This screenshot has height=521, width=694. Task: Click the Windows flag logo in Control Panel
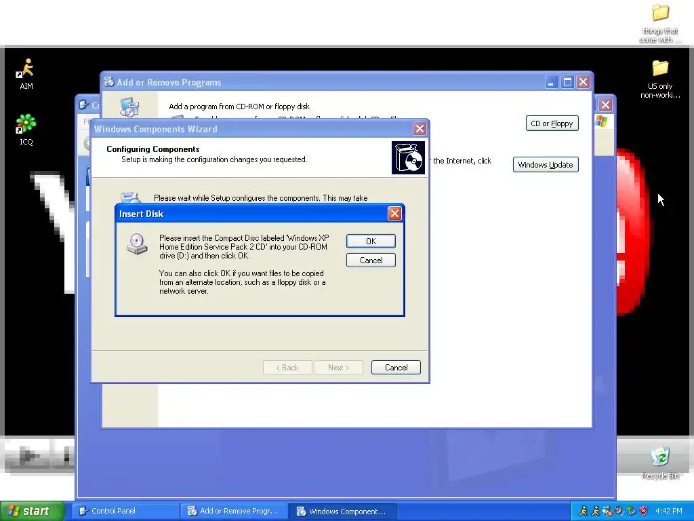(x=602, y=121)
